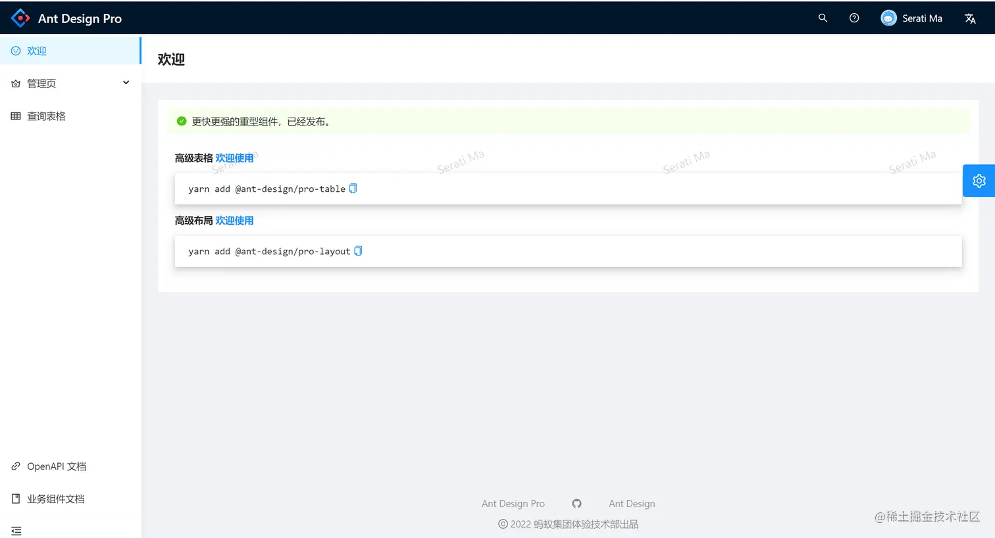Click the 高级布局 label

click(x=193, y=221)
